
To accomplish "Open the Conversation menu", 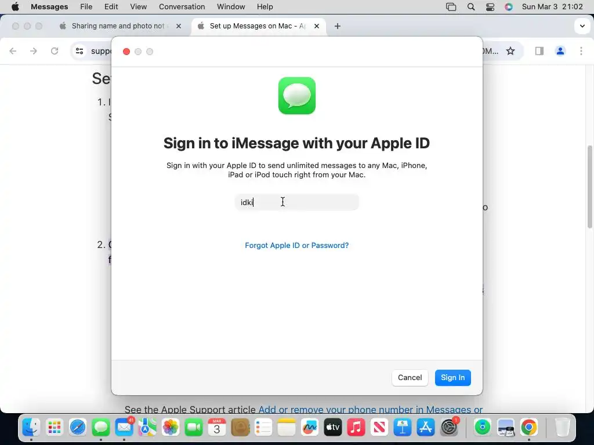I will coord(182,7).
